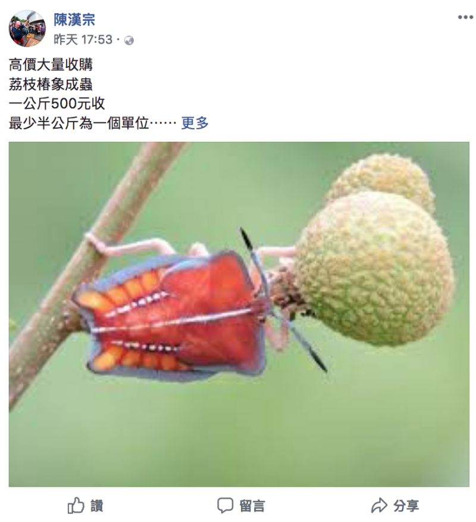The height and width of the screenshot is (522, 476).
Task: Open the post timestamp 昨天 17:53
Action: 83,39
